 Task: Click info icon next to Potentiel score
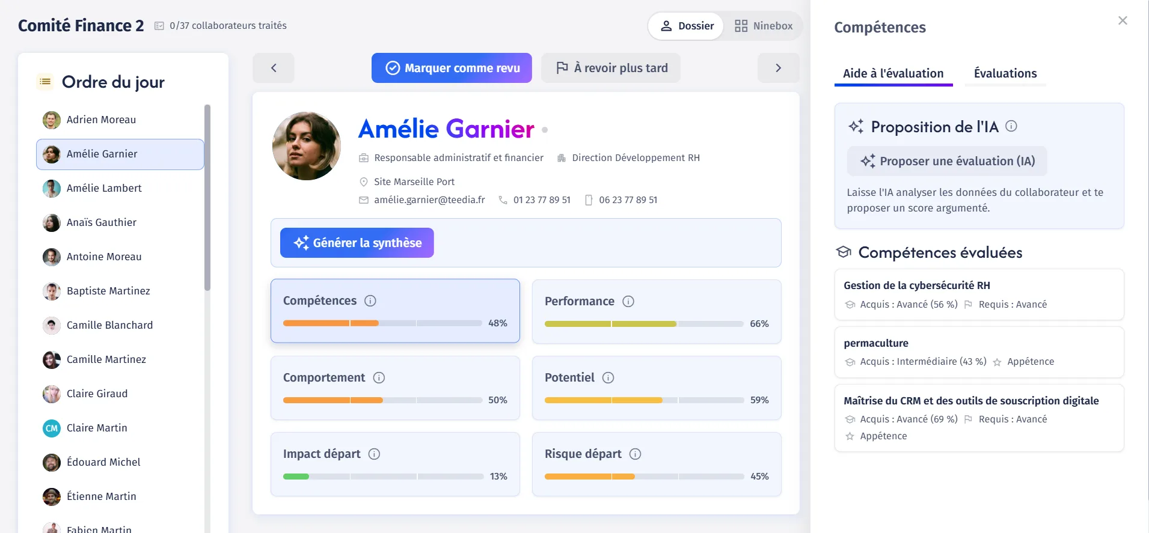(608, 377)
